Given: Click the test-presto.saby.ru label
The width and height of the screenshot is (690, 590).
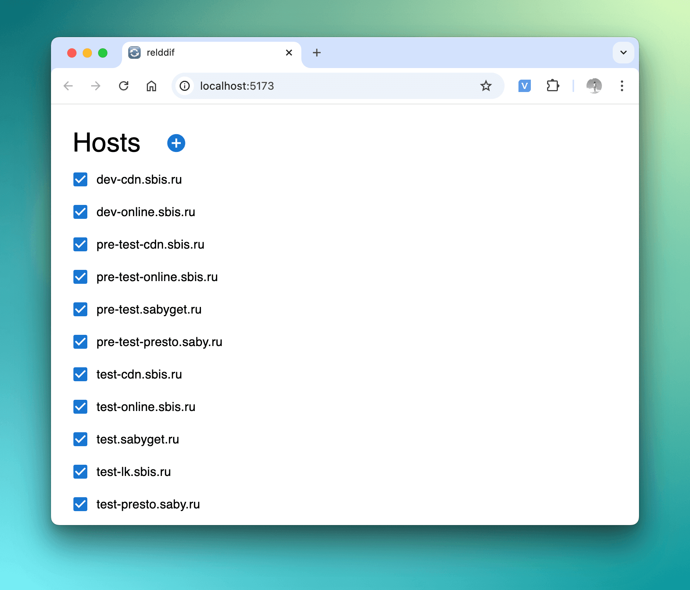Looking at the screenshot, I should [148, 505].
